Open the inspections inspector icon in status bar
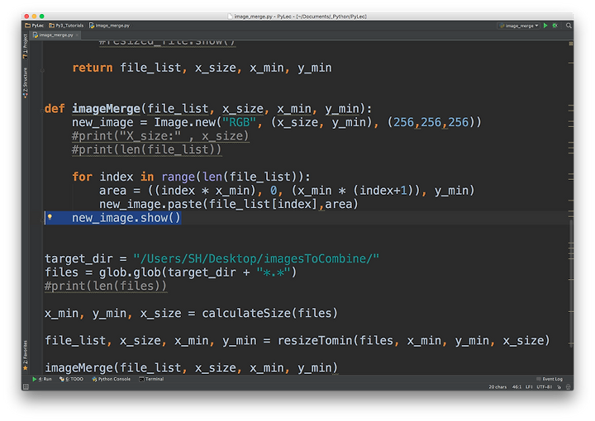The image size is (595, 421). (x=568, y=387)
